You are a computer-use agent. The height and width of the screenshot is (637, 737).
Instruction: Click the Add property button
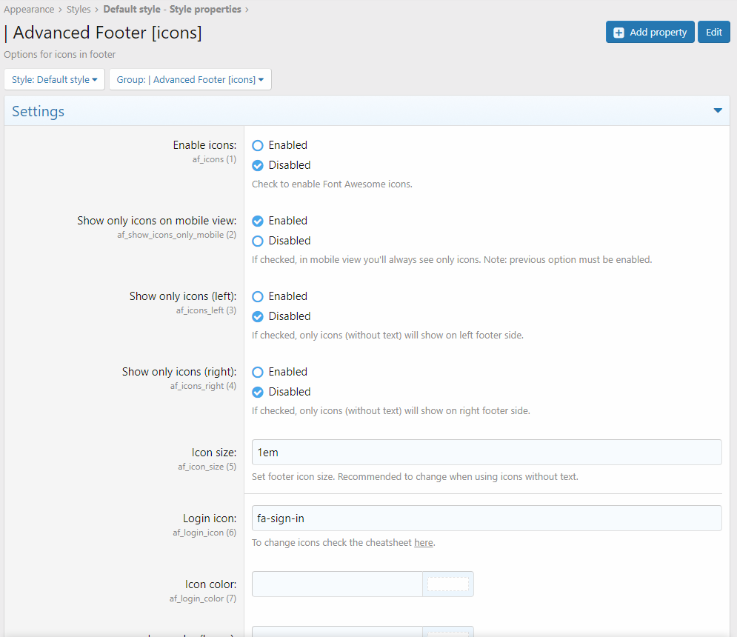click(650, 32)
